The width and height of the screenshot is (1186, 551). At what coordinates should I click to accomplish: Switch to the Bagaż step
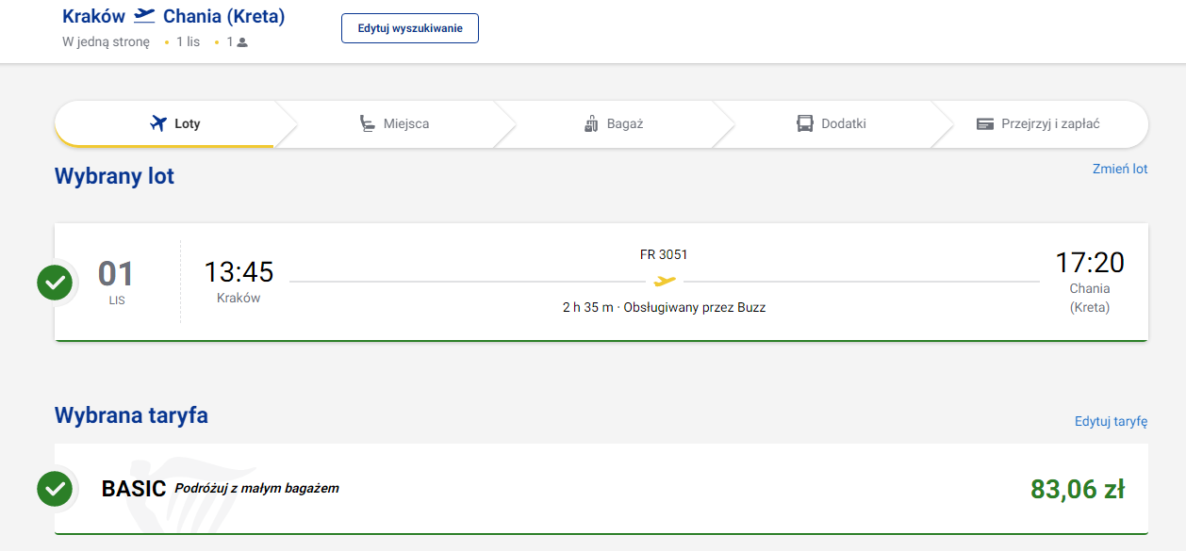(x=614, y=123)
